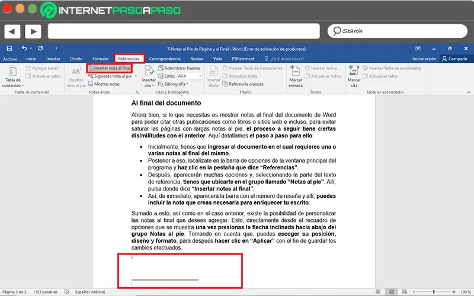Click the browser Search field
The image size is (474, 296).
397,31
